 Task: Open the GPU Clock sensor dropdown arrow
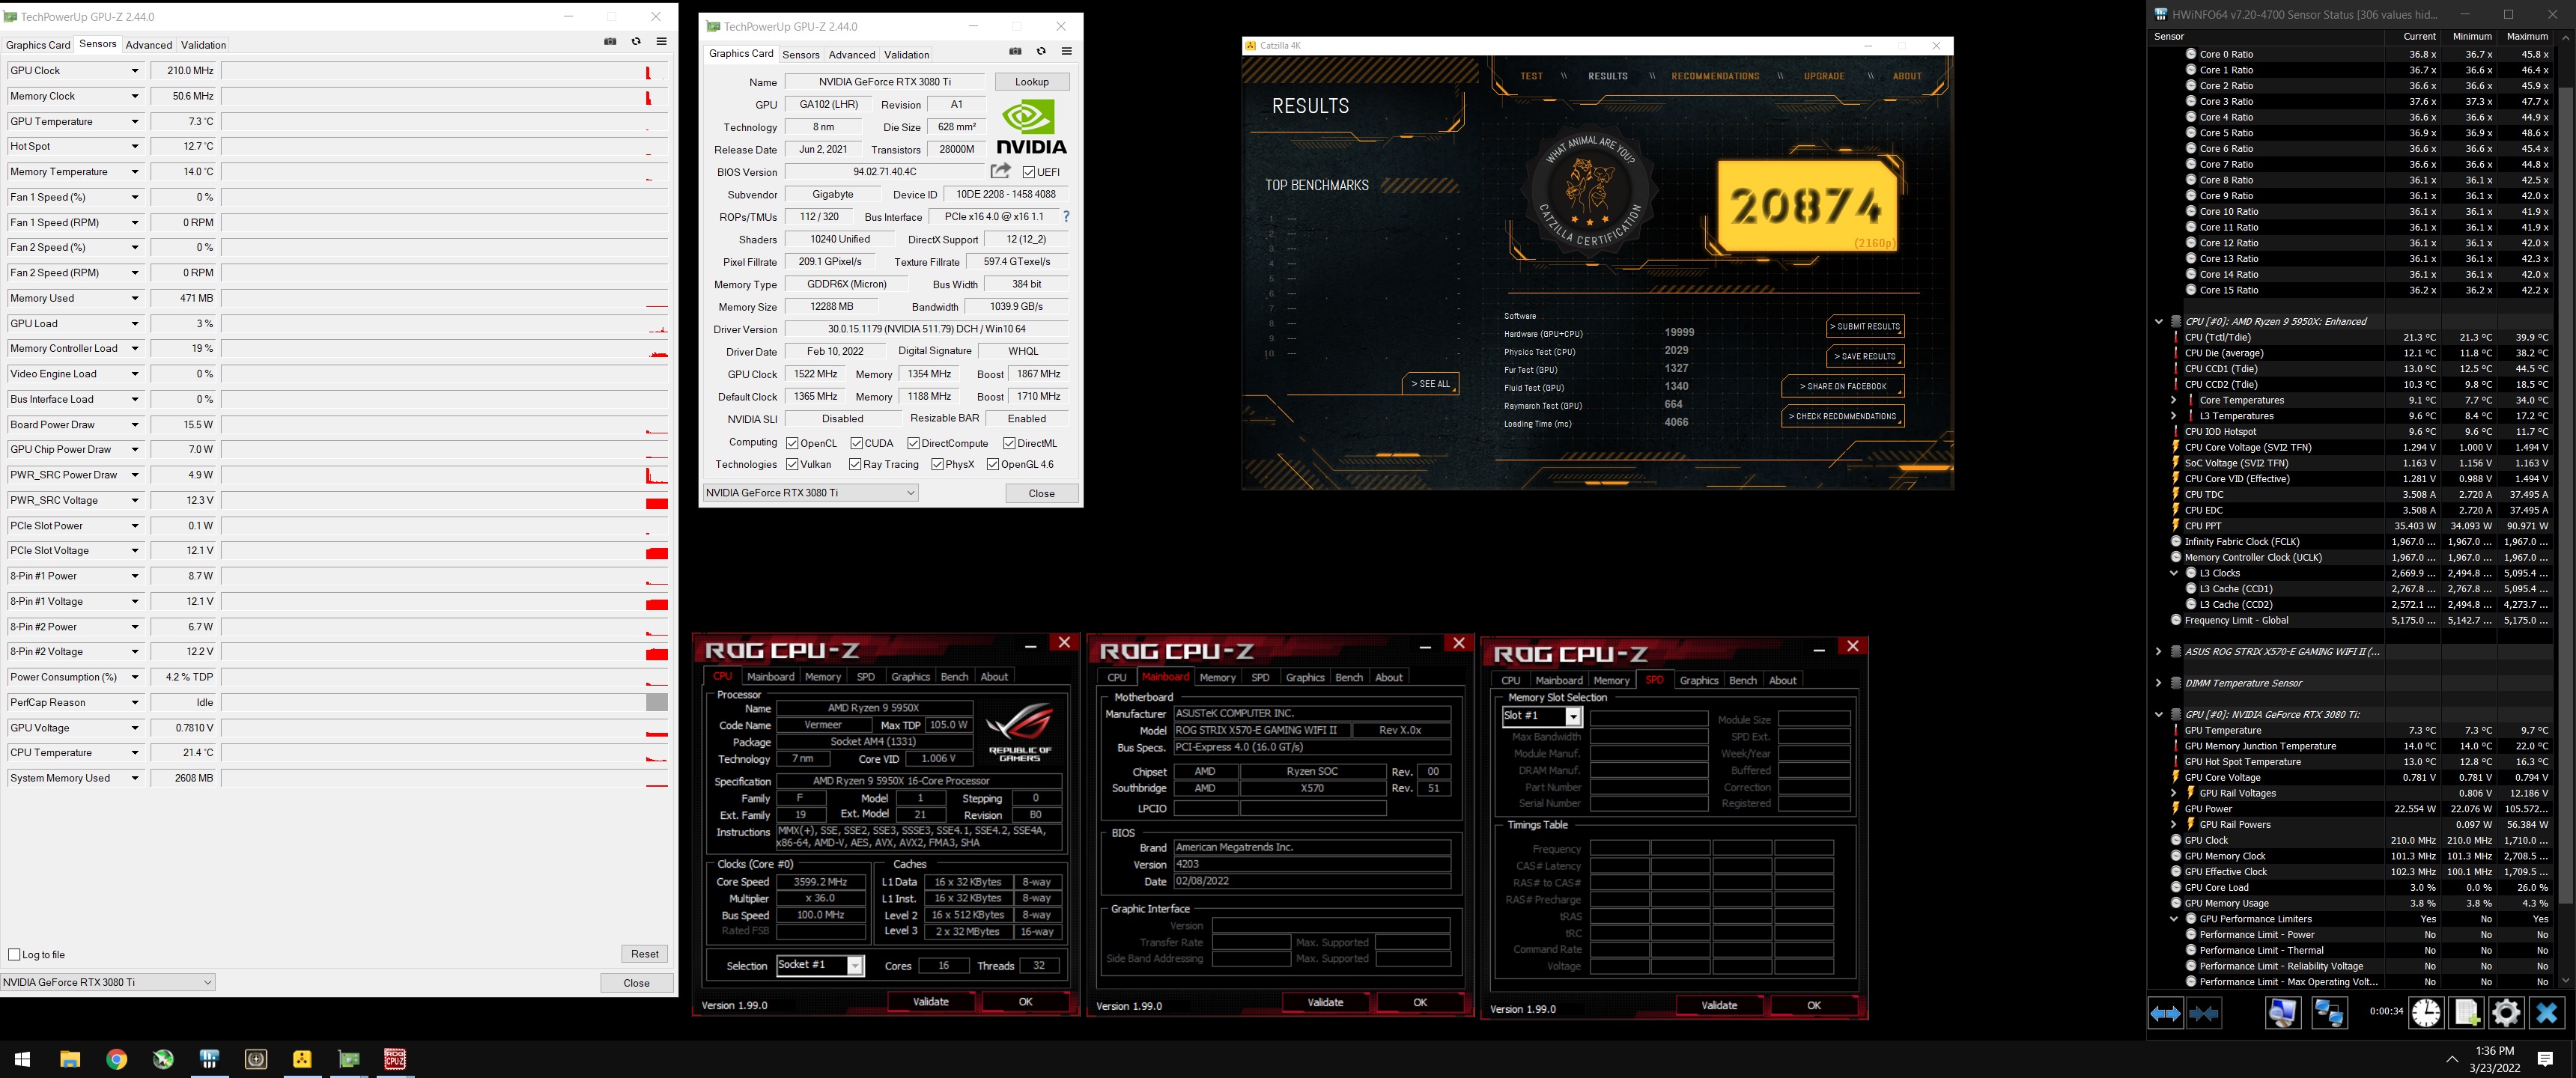(135, 71)
